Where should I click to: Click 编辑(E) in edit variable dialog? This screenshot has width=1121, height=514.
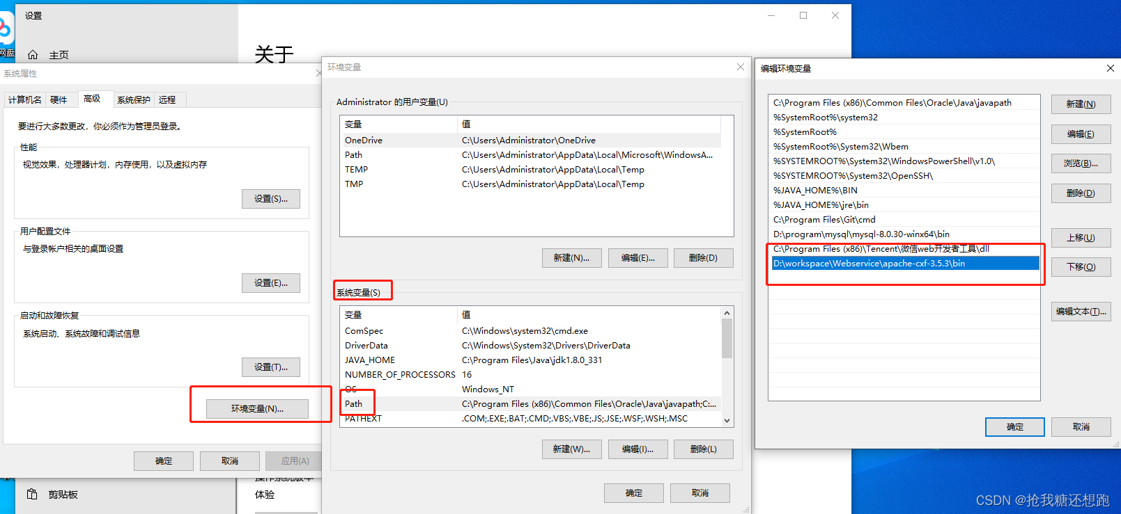click(1081, 134)
